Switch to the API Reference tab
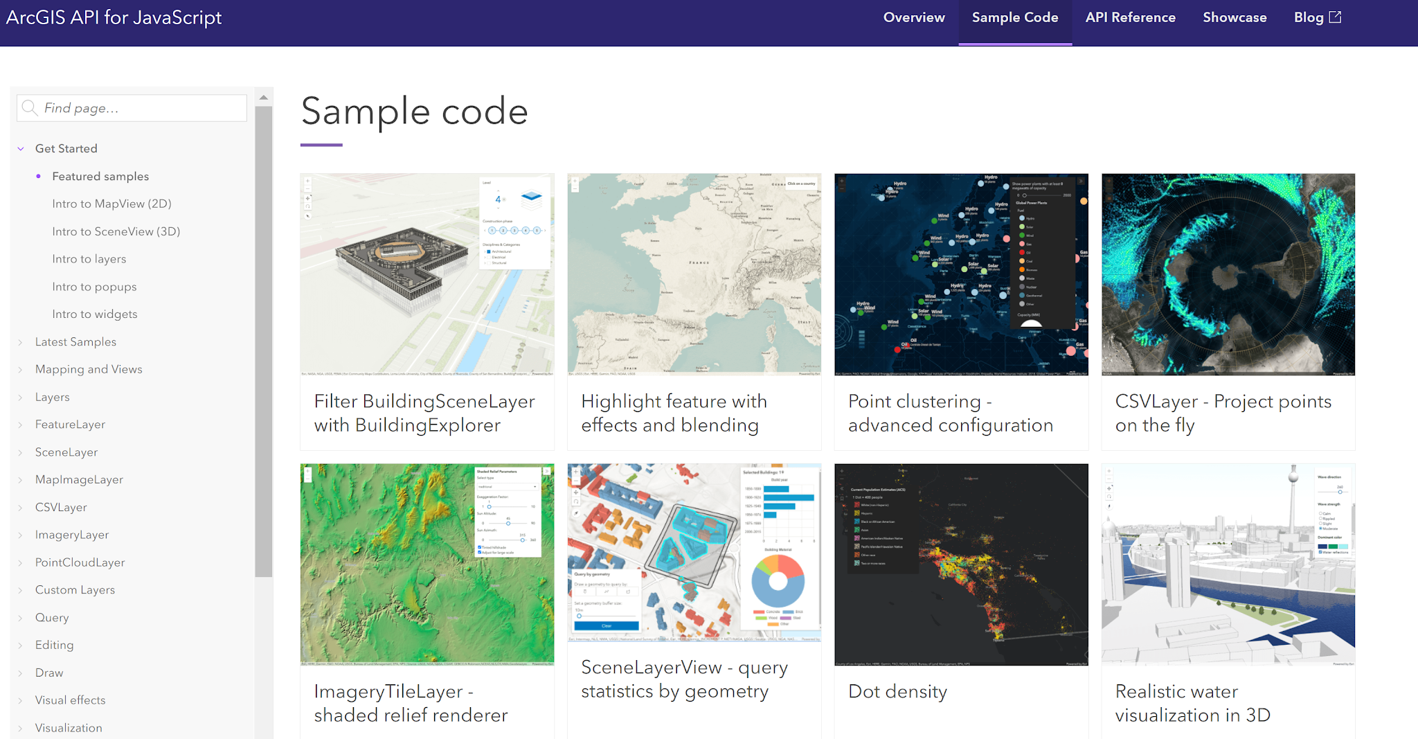The width and height of the screenshot is (1418, 739). [x=1130, y=17]
